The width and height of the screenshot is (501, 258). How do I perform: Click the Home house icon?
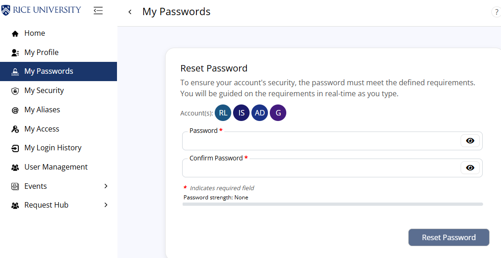click(x=15, y=33)
